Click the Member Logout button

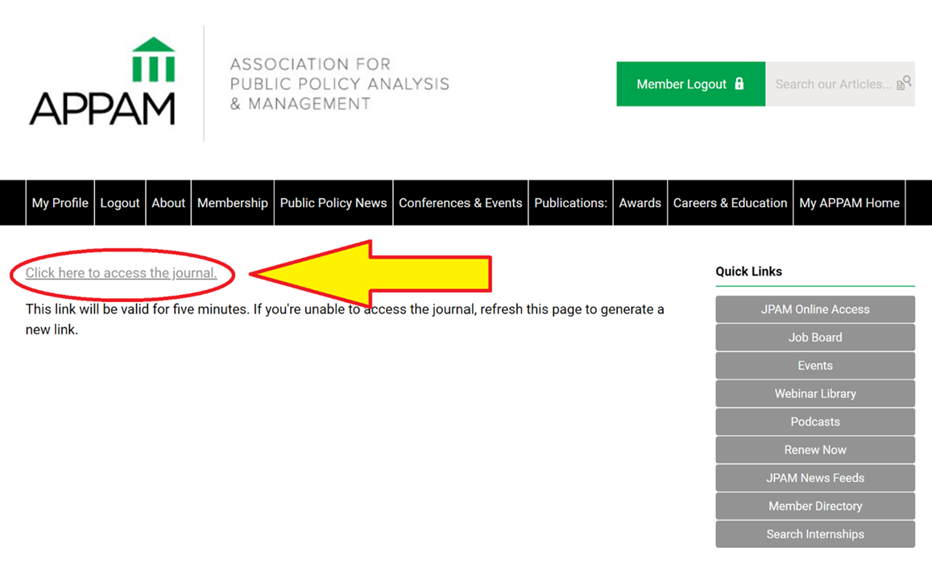pos(690,84)
